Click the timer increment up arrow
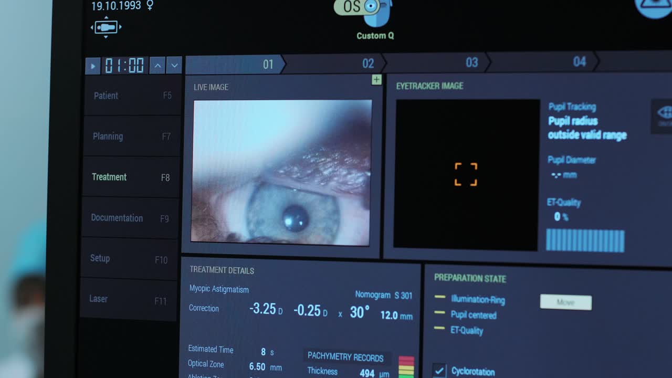 click(157, 65)
